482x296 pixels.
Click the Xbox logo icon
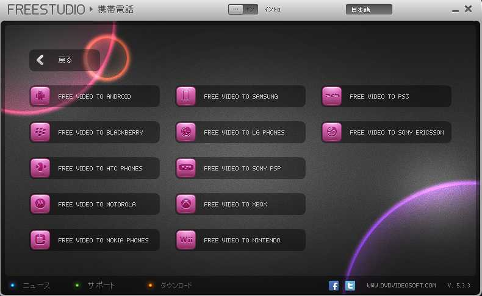186,204
